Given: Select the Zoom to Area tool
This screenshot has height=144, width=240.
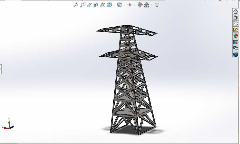Looking at the screenshot, I should [82, 5].
